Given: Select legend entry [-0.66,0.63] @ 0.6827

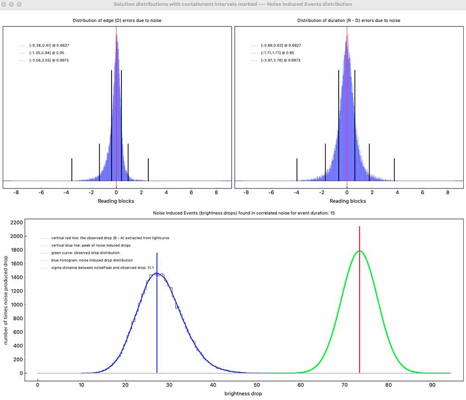Looking at the screenshot, I should [x=281, y=45].
